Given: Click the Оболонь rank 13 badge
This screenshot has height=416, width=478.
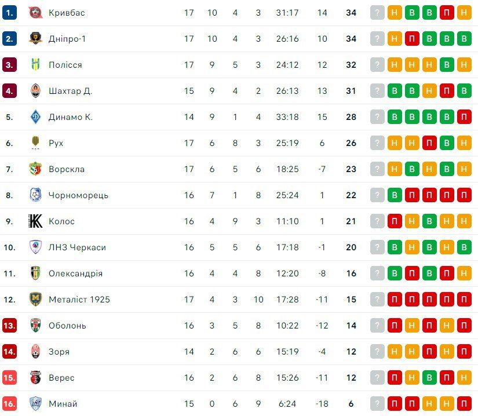Looking at the screenshot, I should [x=9, y=326].
